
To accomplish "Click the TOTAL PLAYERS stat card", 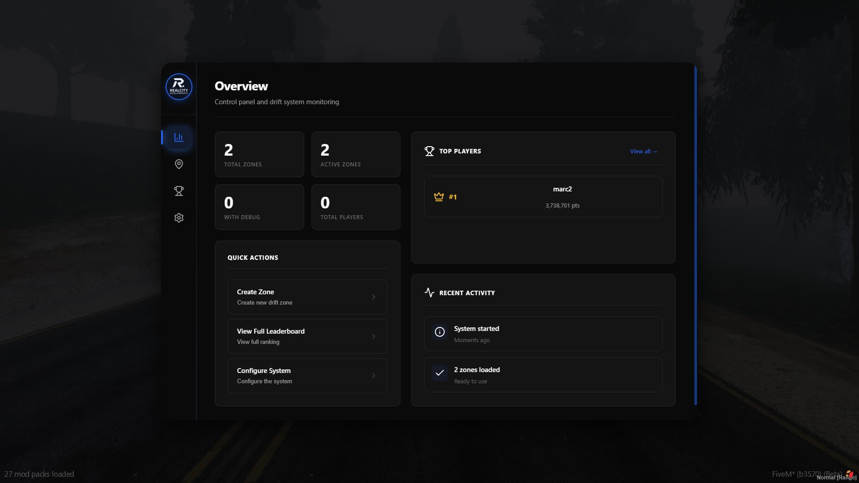I will pos(356,207).
